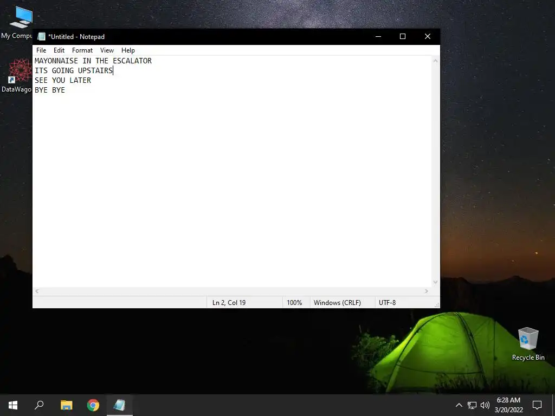Click horizontal scrollbar right arrow
Viewport: 555px width, 416px height.
[427, 291]
